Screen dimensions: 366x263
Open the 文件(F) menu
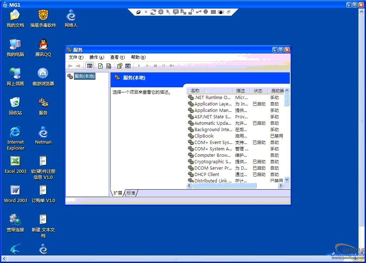[76, 57]
